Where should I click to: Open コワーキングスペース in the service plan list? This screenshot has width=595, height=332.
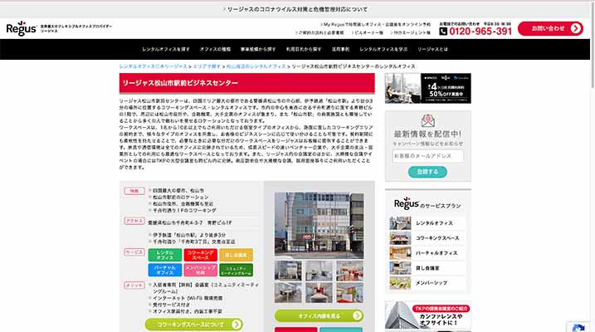[x=437, y=238]
